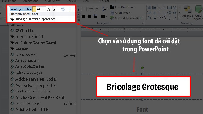Screen dimensions: 203x114
Task: Click the Align Text Right icon
Action: pyautogui.click(x=83, y=16)
